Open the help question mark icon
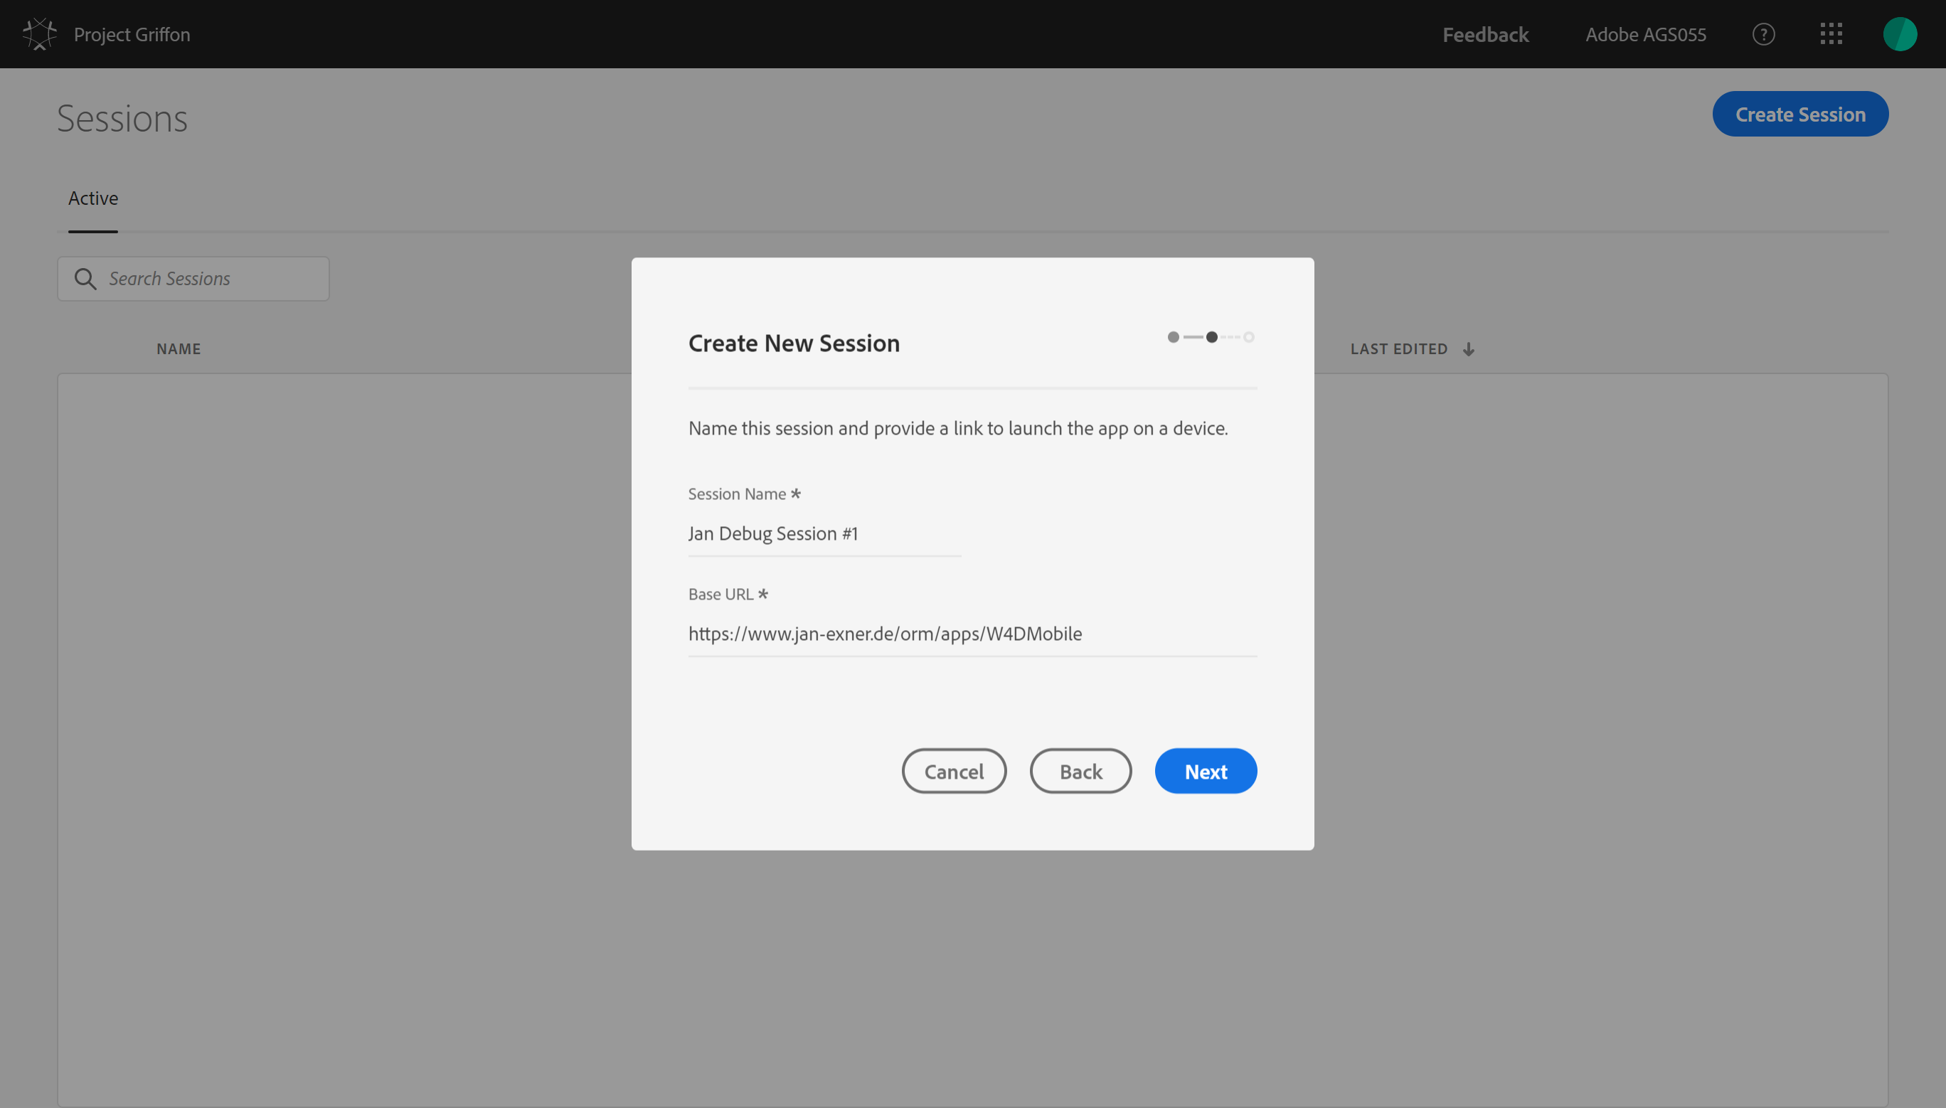1946x1108 pixels. pos(1762,33)
